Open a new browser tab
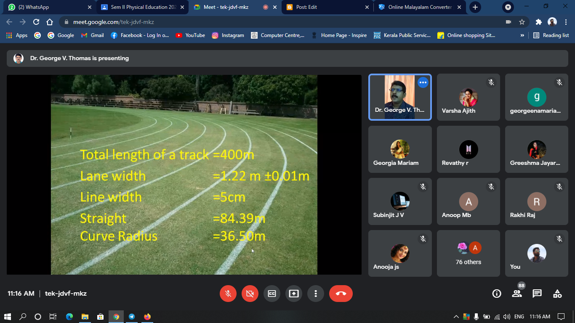575x323 pixels. pos(475,7)
